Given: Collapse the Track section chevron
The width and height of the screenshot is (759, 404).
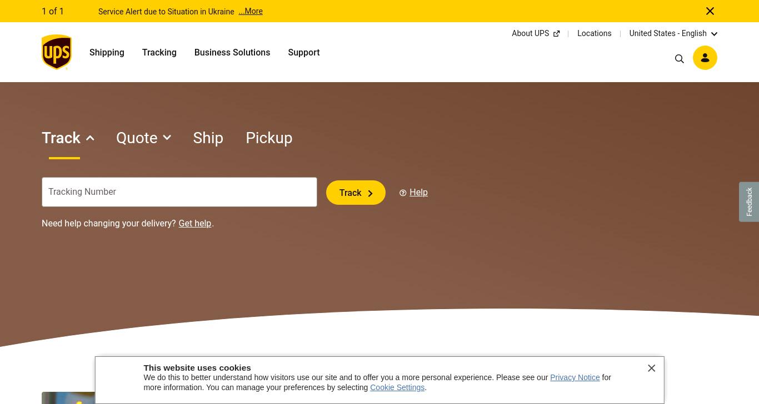Looking at the screenshot, I should coord(90,138).
